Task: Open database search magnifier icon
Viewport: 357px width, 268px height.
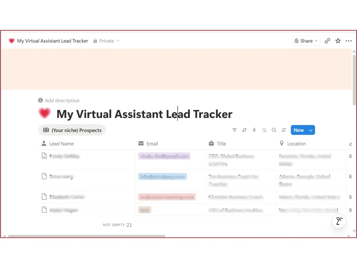Action: pos(274,130)
